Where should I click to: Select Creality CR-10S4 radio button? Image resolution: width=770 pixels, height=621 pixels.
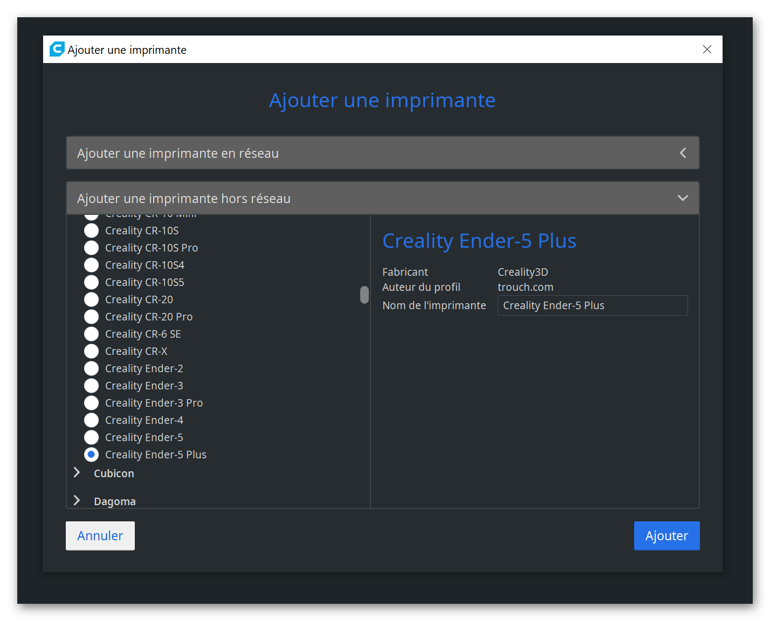point(91,265)
